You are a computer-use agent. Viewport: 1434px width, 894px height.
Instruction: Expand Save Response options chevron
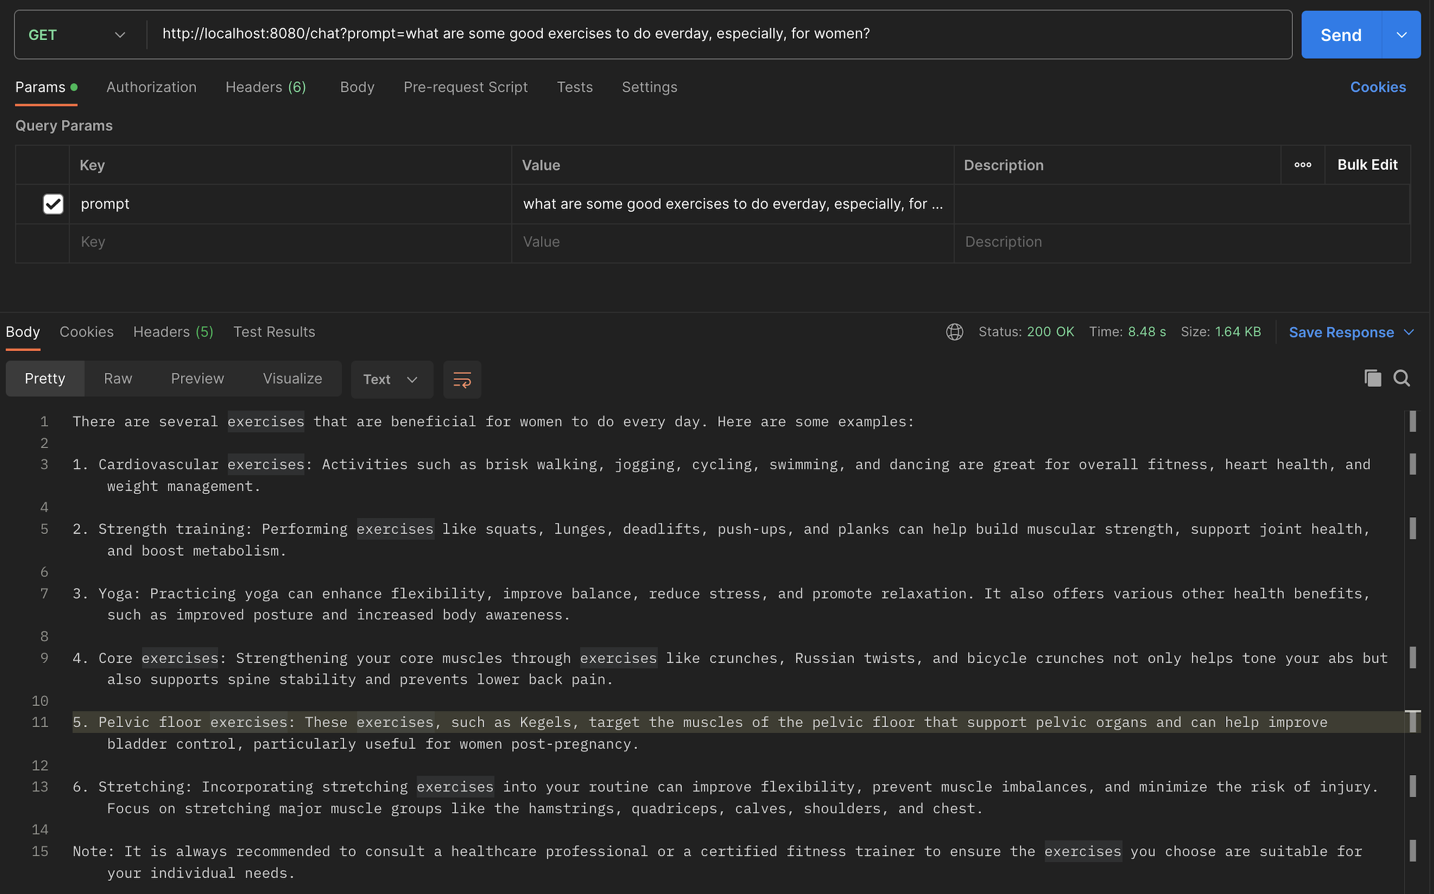tap(1409, 332)
